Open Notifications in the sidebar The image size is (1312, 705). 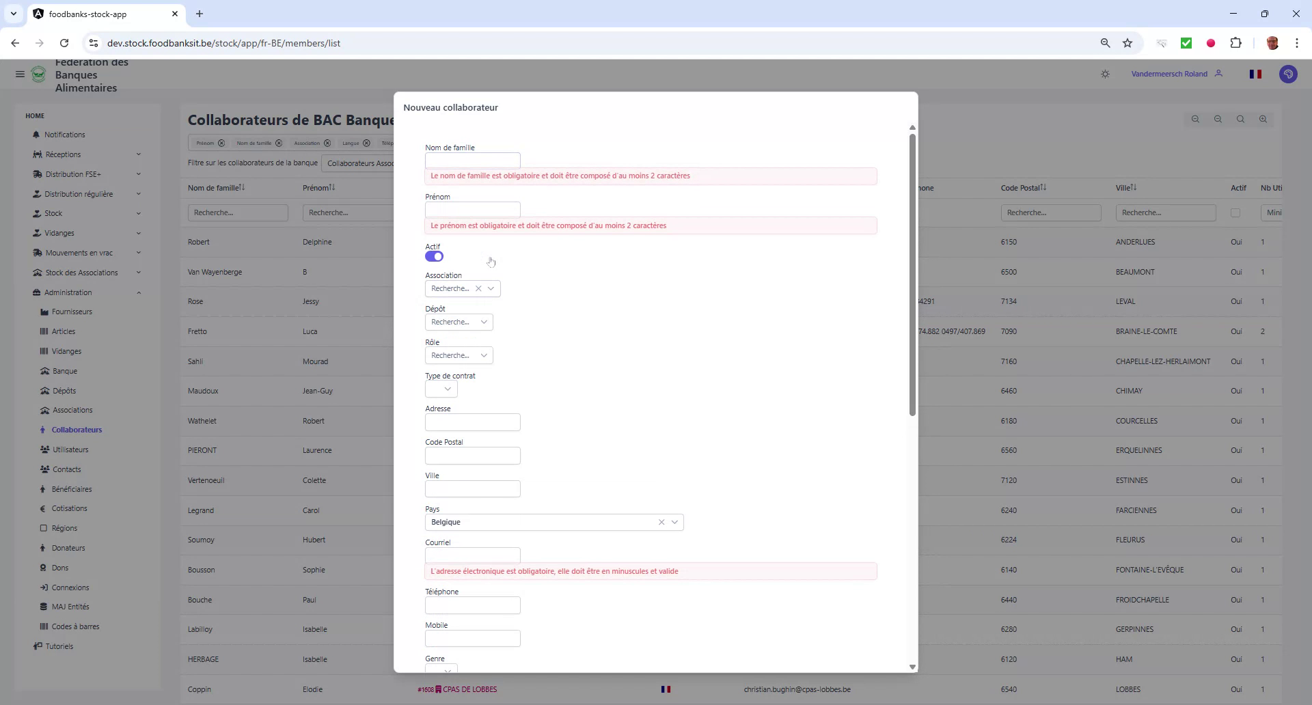click(x=64, y=135)
